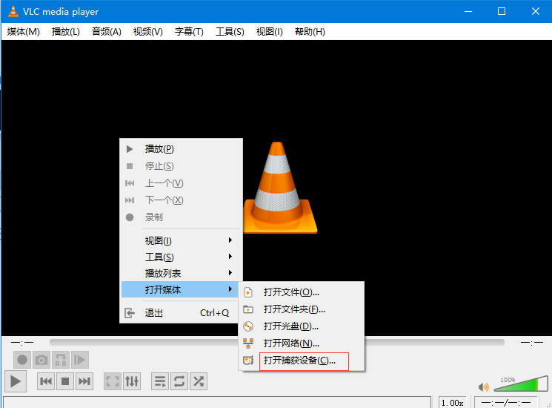Click the Record button in advanced controls
552x408 pixels.
(x=22, y=360)
